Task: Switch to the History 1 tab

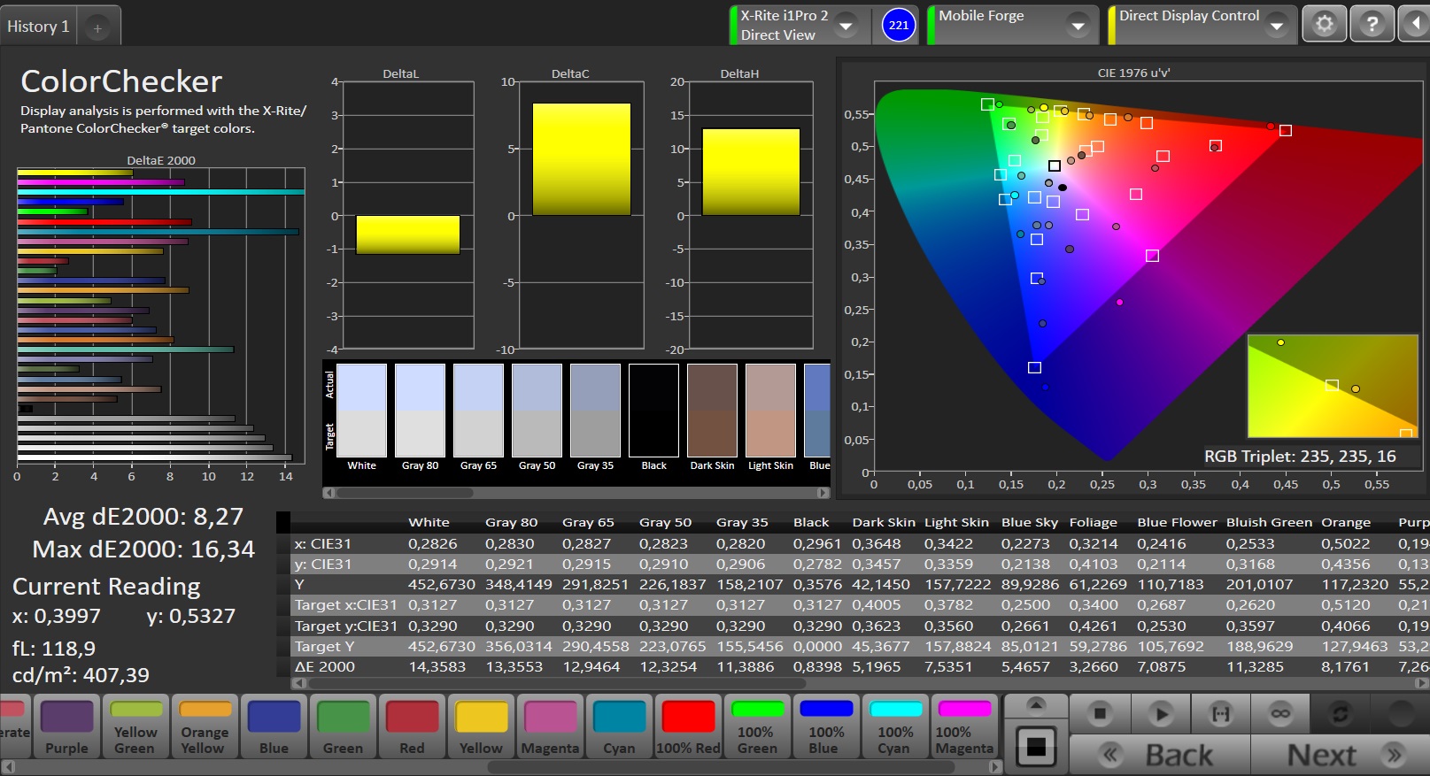Action: coord(38,27)
